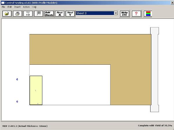The height and width of the screenshot is (130, 174).
Task: Expand the Sheet 3 dropdown arrow
Action: click(116, 13)
